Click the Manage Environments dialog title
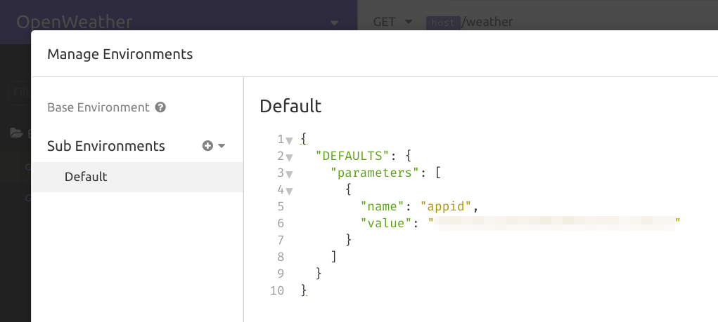Viewport: 718px width, 322px height. 120,54
